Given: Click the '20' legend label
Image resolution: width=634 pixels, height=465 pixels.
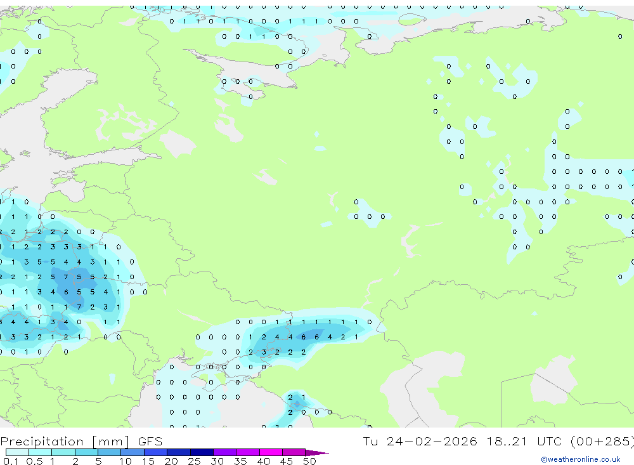Looking at the screenshot, I should [x=171, y=461].
